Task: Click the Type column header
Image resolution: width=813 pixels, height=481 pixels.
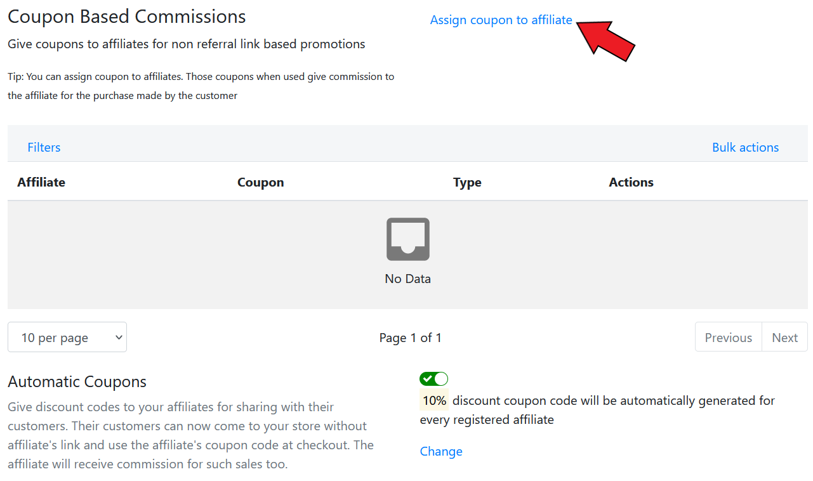Action: (467, 182)
